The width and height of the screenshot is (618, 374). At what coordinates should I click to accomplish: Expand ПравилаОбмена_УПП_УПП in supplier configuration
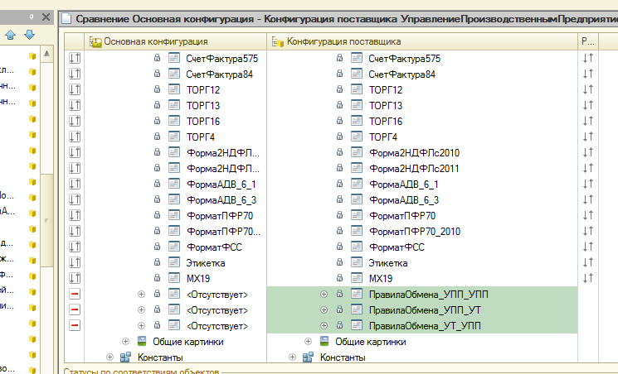(324, 295)
